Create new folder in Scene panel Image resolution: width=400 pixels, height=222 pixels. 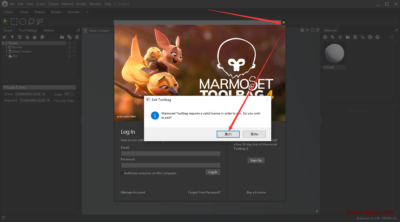[62, 37]
